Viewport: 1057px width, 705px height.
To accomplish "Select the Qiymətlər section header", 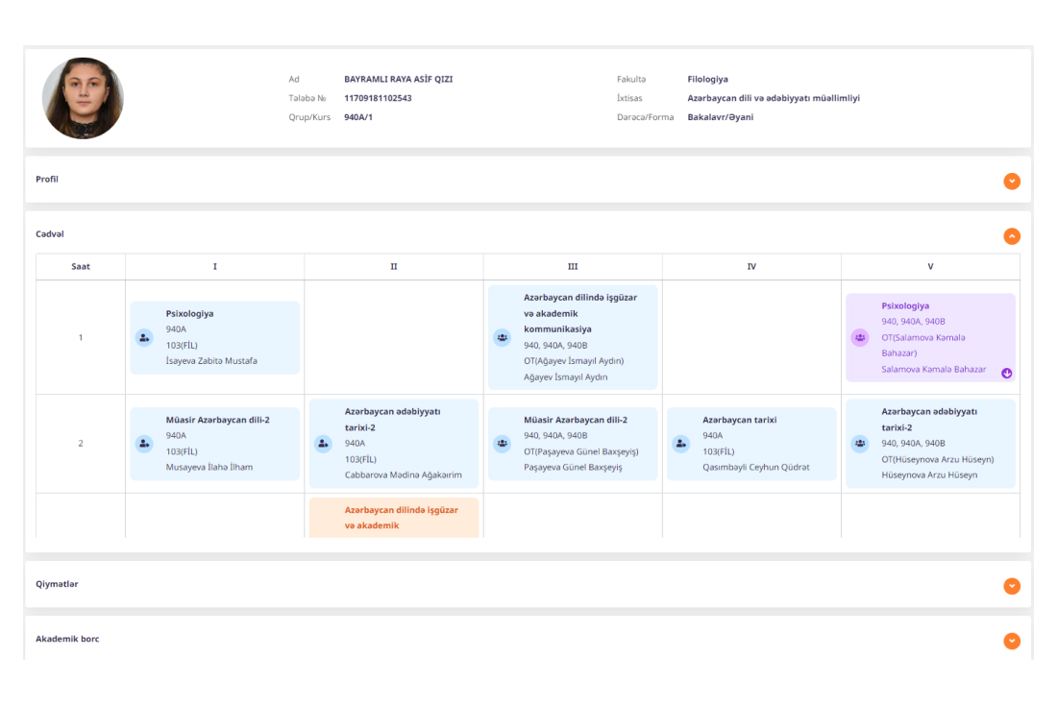I will pos(58,584).
